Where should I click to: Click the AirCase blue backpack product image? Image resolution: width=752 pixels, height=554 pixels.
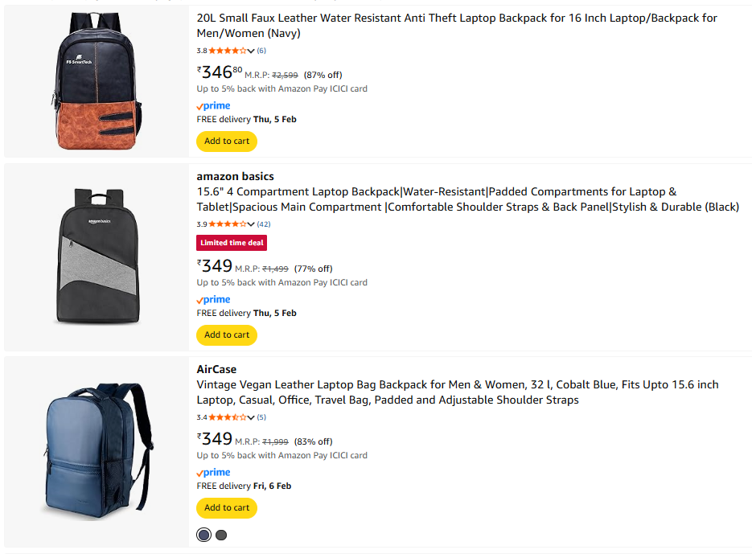click(x=97, y=452)
